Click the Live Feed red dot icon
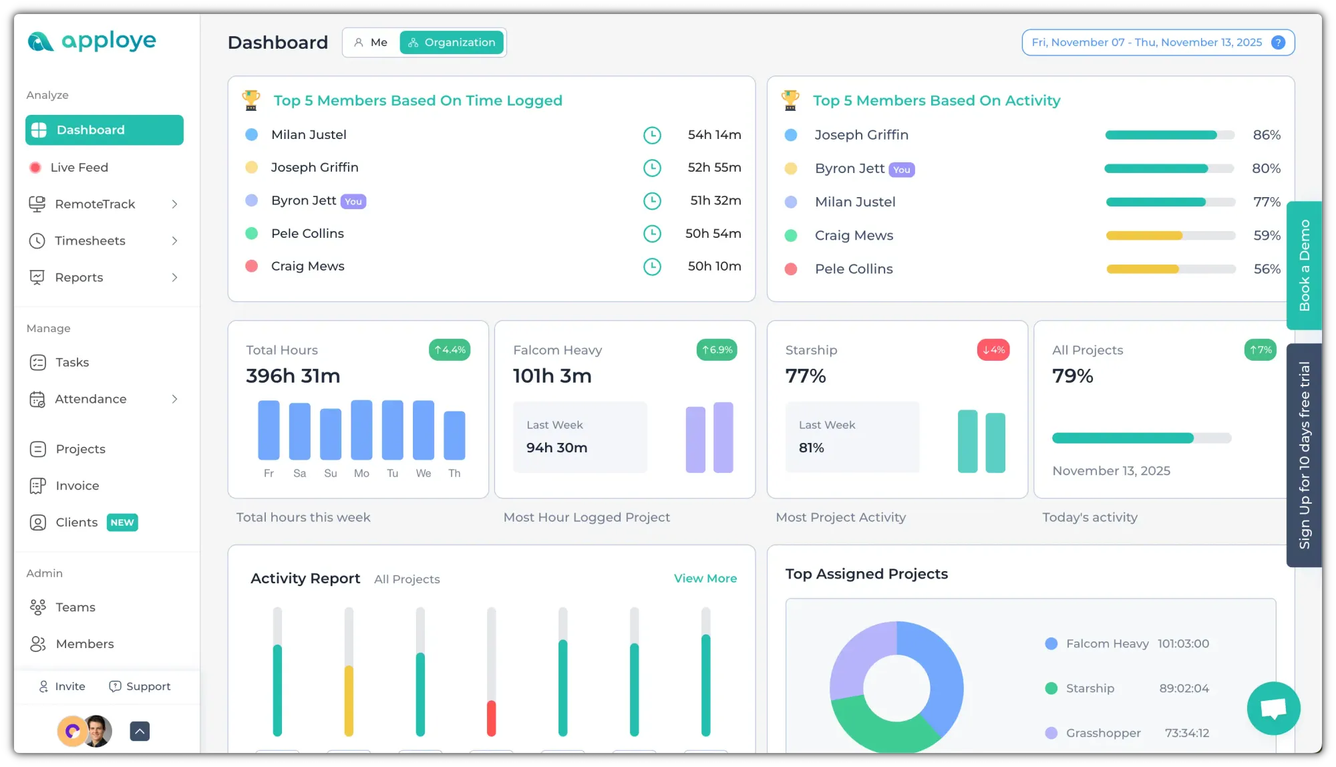This screenshot has width=1336, height=767. 35,168
